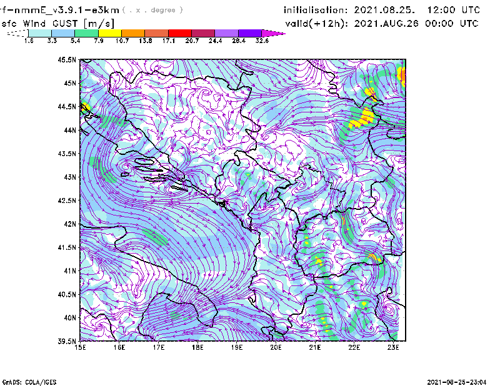Click the 42.5N latitude label
Viewport: 500px width, 386px height.
(67, 200)
